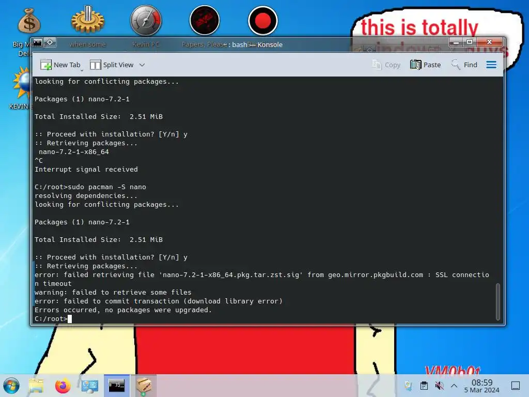Click the muted volume tray icon
Image resolution: width=529 pixels, height=397 pixels.
pos(439,386)
